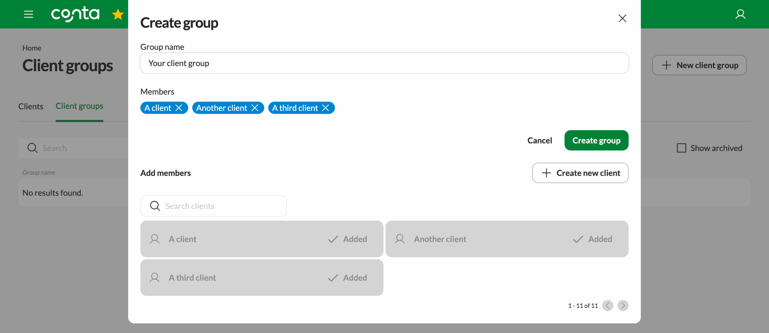The height and width of the screenshot is (333, 769).
Task: Click the Conta logo
Action: pyautogui.click(x=75, y=14)
